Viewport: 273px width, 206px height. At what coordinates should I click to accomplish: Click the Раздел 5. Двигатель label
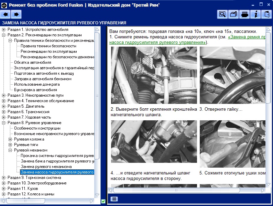click(26, 106)
